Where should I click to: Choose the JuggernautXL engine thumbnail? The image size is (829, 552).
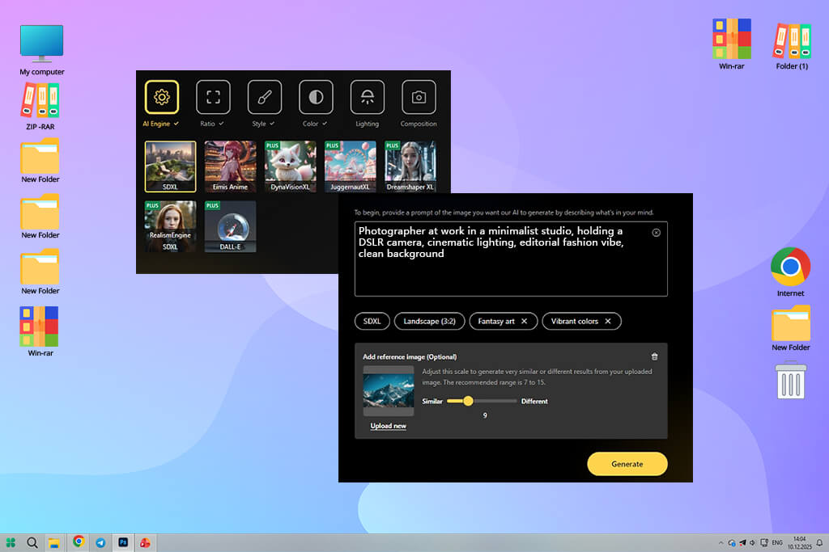click(x=350, y=166)
